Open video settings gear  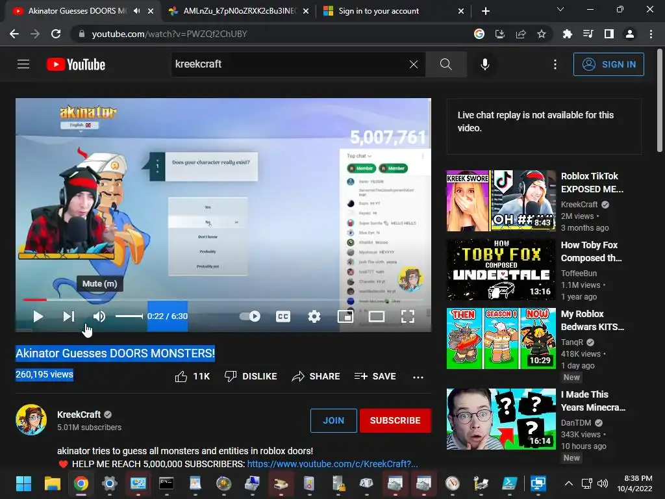tap(314, 316)
